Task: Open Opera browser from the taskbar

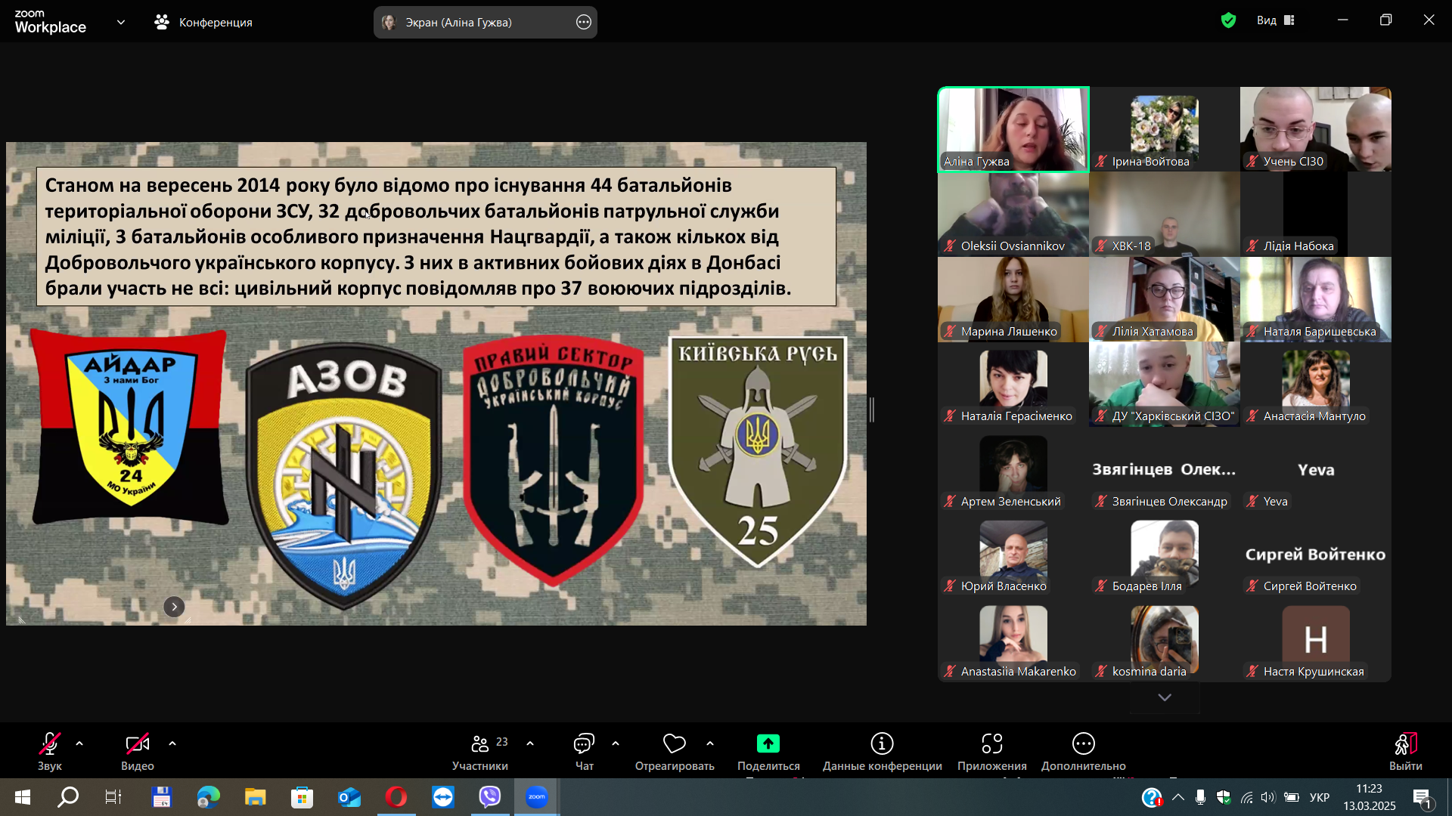Action: 396,797
